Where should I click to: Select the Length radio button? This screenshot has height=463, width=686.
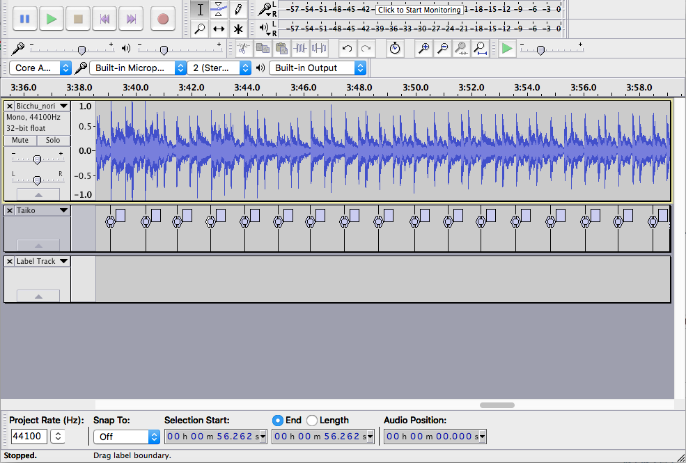312,421
